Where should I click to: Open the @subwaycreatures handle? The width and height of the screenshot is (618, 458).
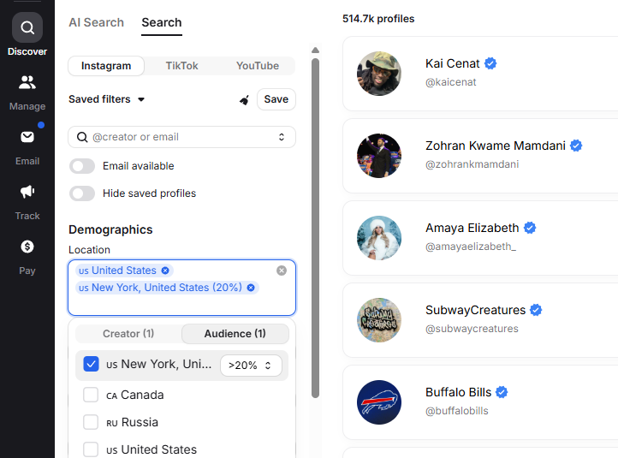(472, 329)
